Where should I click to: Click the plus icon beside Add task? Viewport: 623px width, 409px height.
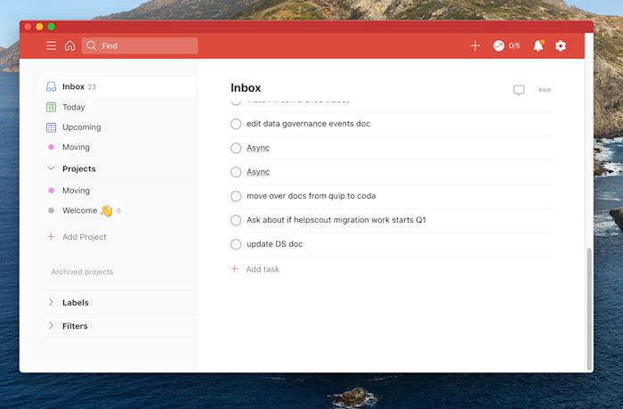click(x=235, y=269)
